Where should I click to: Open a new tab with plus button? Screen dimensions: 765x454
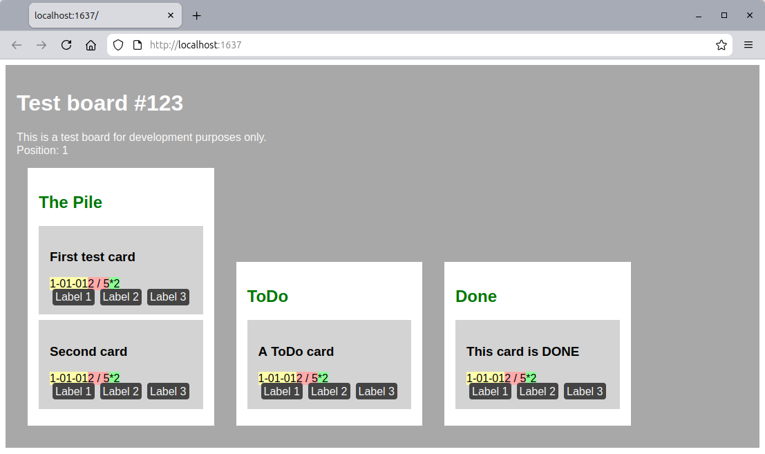click(197, 15)
